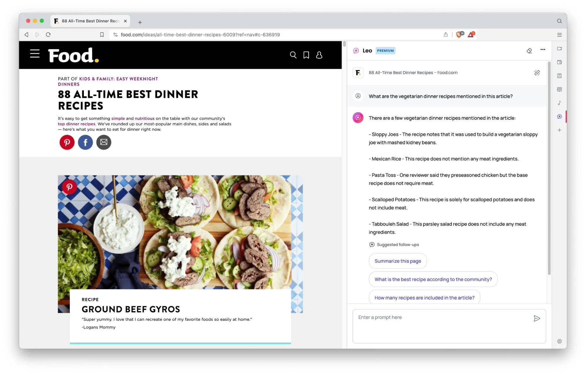Click the browser back navigation arrow
Image resolution: width=586 pixels, height=374 pixels.
26,35
